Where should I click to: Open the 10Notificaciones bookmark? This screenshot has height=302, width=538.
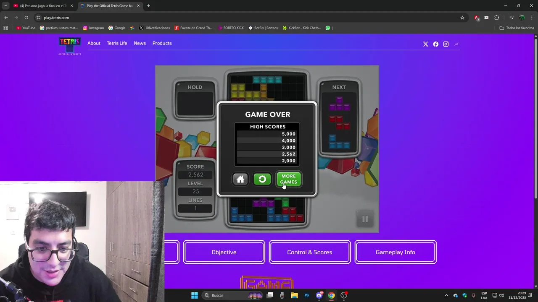[x=154, y=28]
